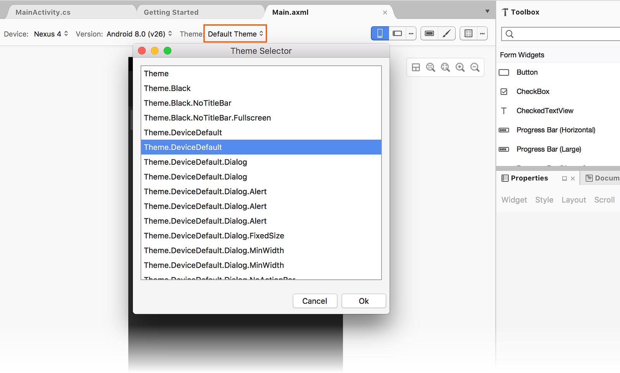Screen dimensions: 620x373
Task: Undock the Properties panel
Action: [x=564, y=178]
